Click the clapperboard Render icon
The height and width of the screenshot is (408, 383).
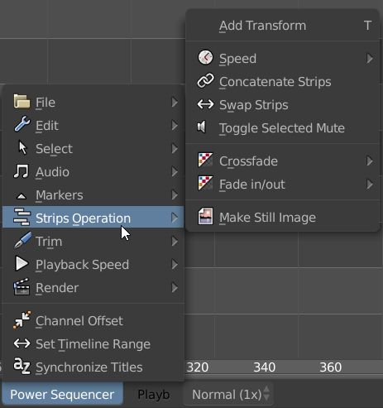[22, 287]
